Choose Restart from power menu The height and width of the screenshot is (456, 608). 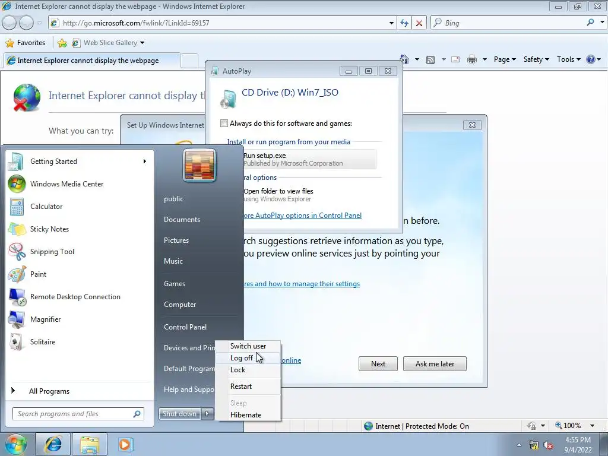click(x=248, y=387)
